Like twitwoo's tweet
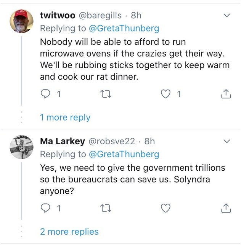This screenshot has width=241, height=245. (x=166, y=94)
